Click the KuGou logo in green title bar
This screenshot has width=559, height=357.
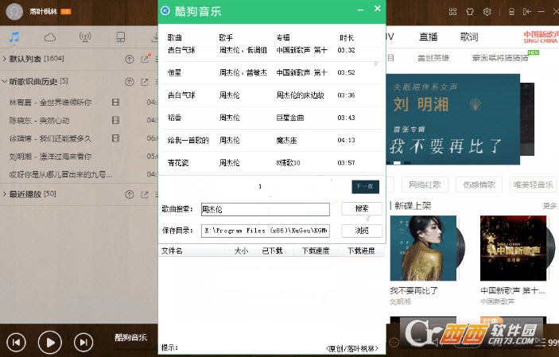(x=165, y=10)
